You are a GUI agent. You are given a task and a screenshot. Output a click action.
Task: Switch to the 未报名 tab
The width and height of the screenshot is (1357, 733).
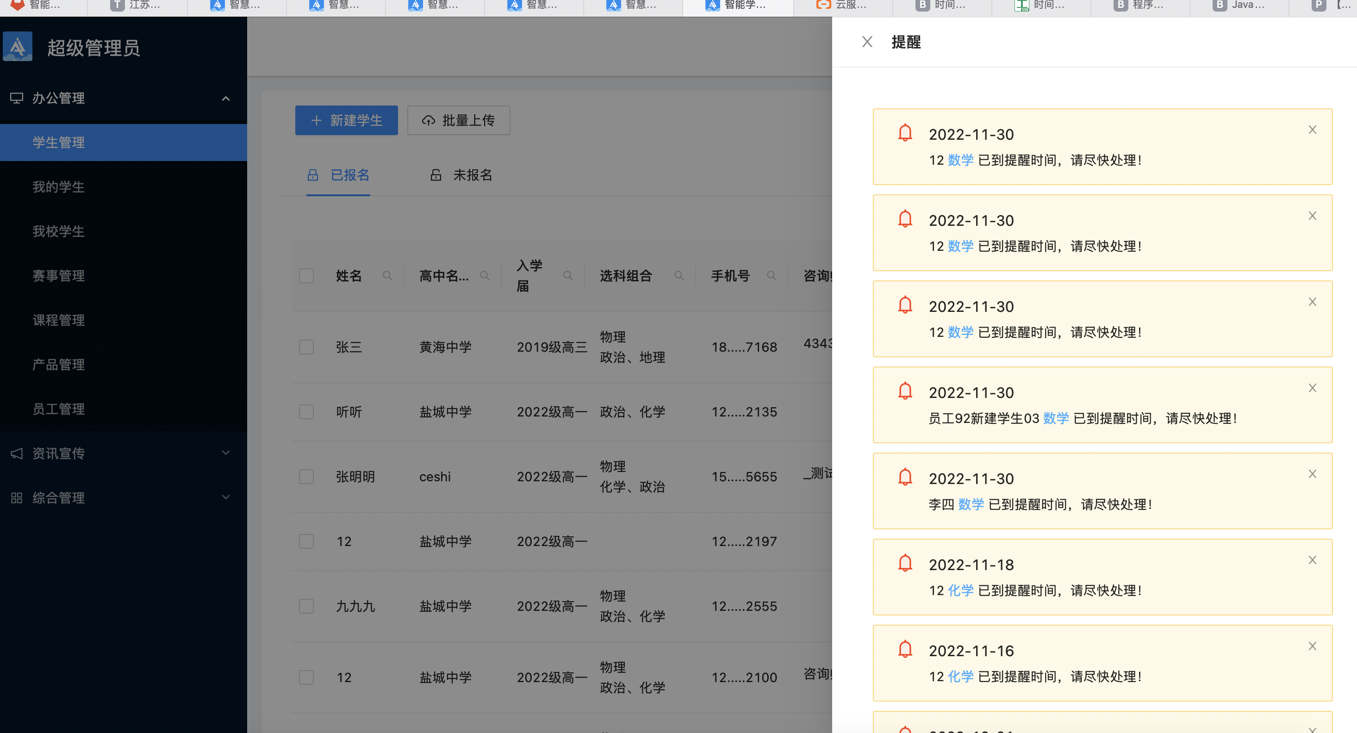[461, 175]
